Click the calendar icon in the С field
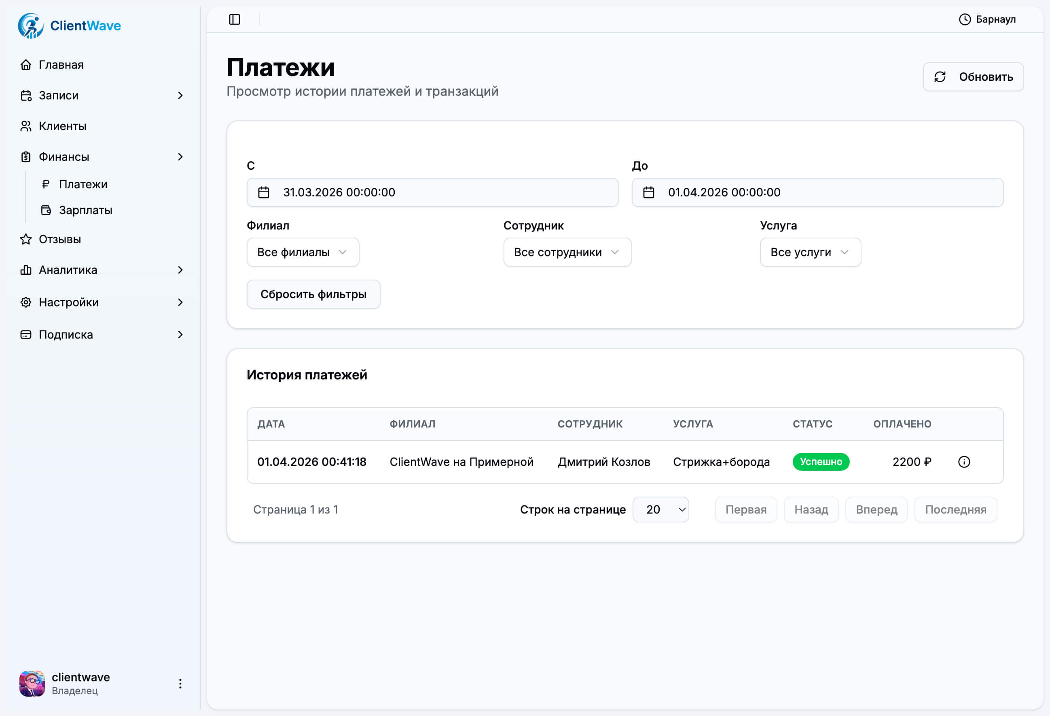1050x716 pixels. pos(264,193)
